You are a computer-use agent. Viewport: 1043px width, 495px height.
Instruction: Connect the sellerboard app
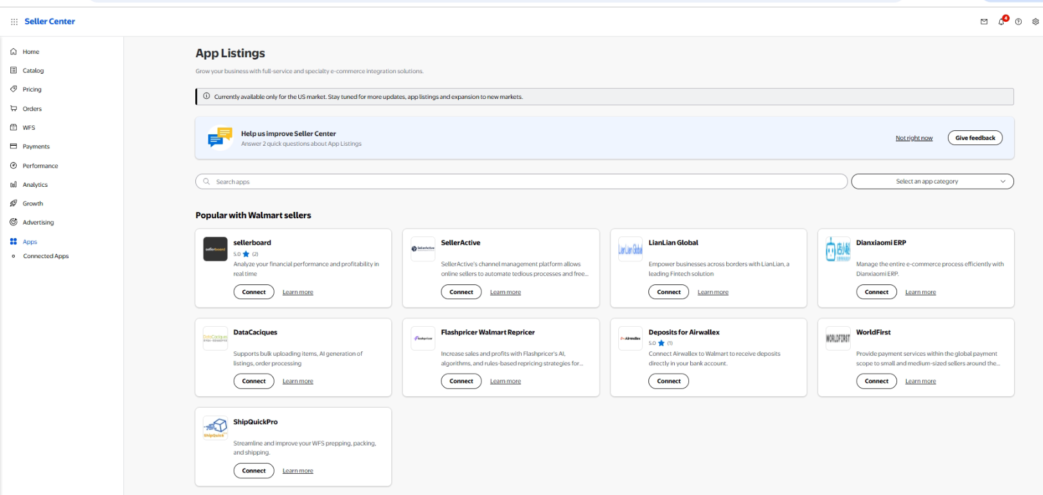[x=254, y=292]
